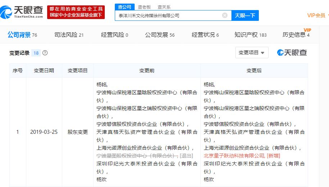Click the company name search input field

coord(169,15)
